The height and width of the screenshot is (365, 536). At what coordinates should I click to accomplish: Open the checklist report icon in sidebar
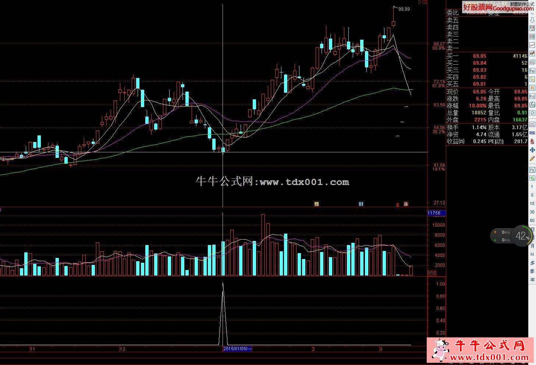point(532,28)
